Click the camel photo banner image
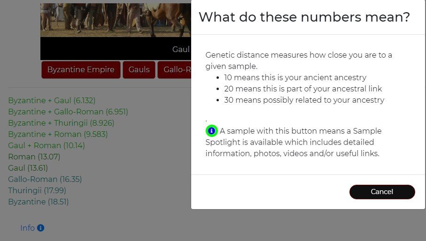This screenshot has height=241, width=426. 116,19
